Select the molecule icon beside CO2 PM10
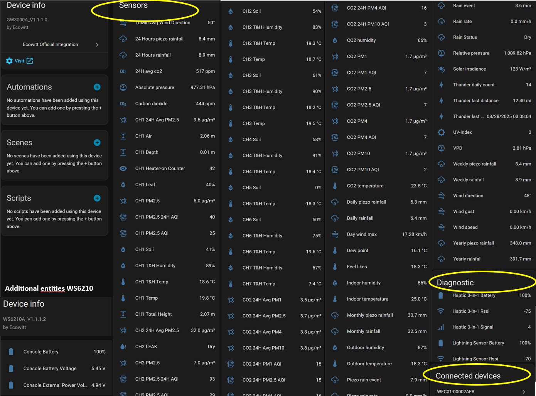The height and width of the screenshot is (396, 536). (x=335, y=153)
